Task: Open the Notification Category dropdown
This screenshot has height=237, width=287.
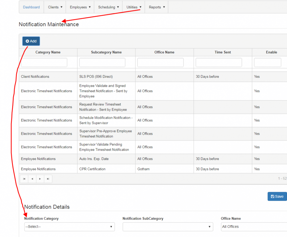Action: tap(69, 227)
